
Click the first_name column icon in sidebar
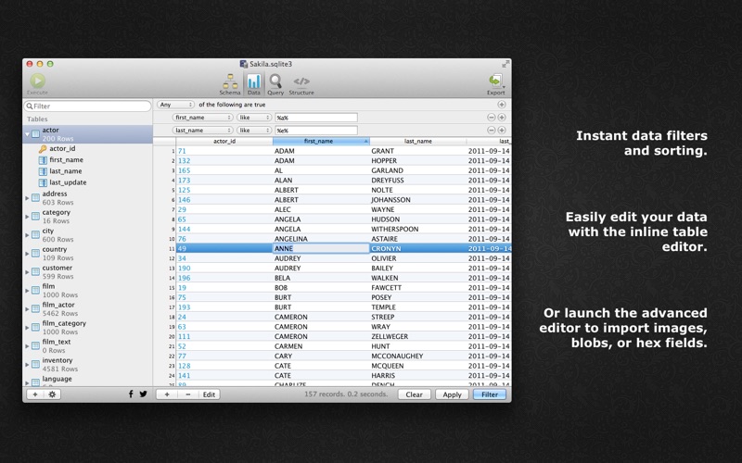pyautogui.click(x=43, y=160)
